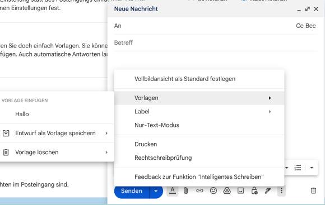Click the three-dot more options icon
This screenshot has height=205, width=325.
[x=281, y=190]
